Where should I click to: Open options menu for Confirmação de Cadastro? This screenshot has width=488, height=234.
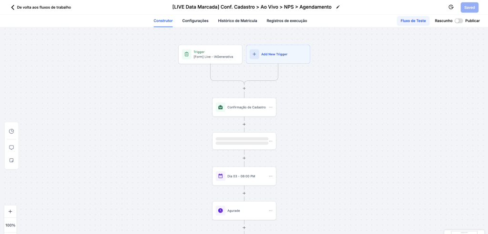point(271,107)
